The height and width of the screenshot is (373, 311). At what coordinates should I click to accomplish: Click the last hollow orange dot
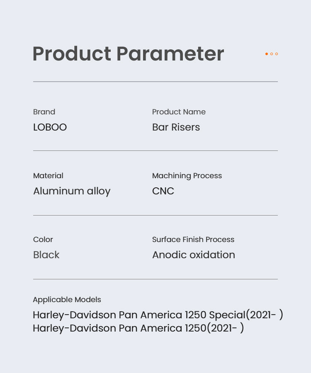click(277, 54)
